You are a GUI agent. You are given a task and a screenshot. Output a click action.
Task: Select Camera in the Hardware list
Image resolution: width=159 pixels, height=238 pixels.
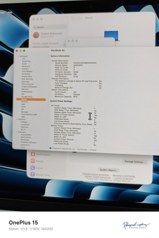tap(25, 69)
